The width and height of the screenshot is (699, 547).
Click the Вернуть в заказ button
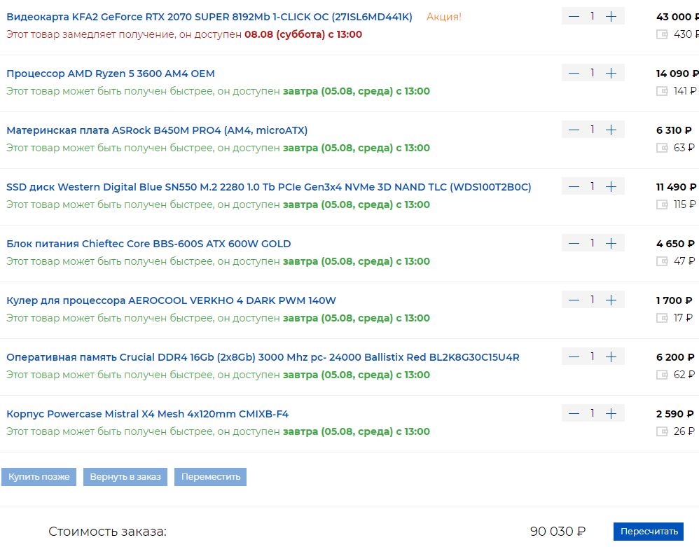125,476
